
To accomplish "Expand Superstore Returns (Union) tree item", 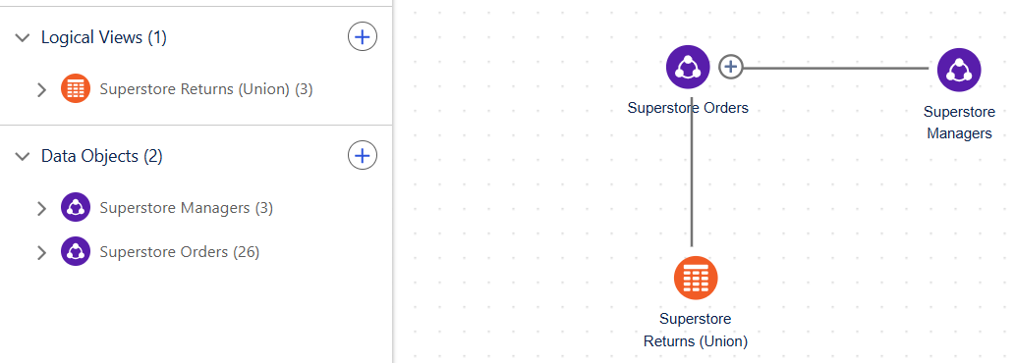I will click(x=42, y=90).
